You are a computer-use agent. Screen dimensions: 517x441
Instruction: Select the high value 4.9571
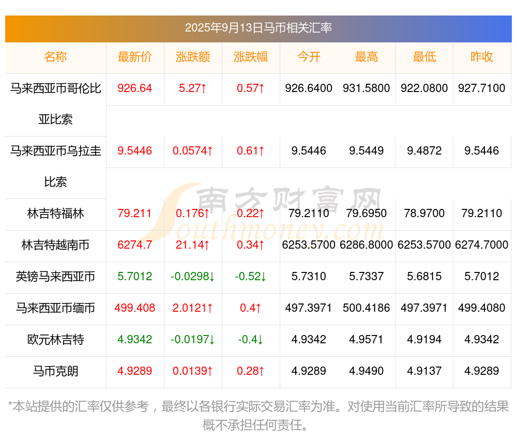(x=367, y=340)
